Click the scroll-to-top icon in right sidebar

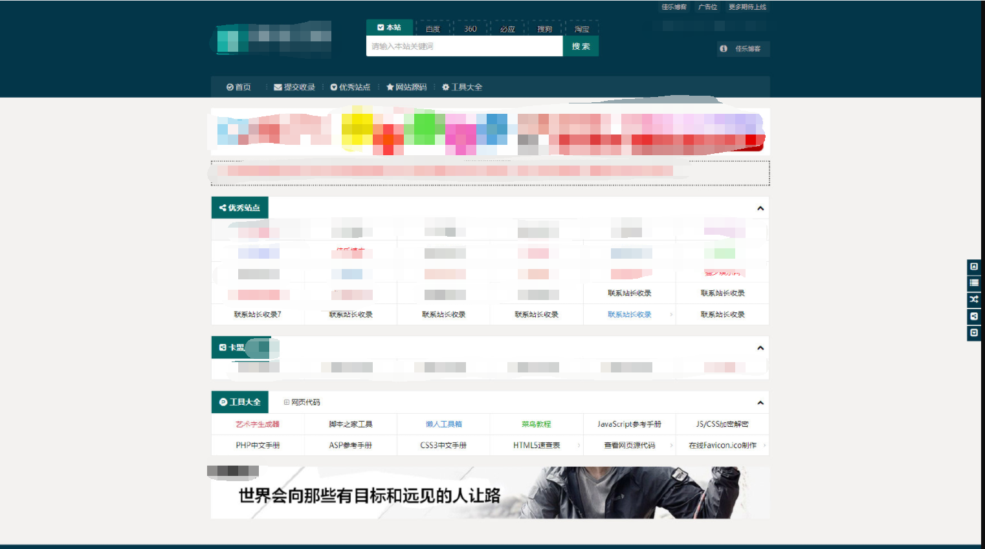[974, 266]
